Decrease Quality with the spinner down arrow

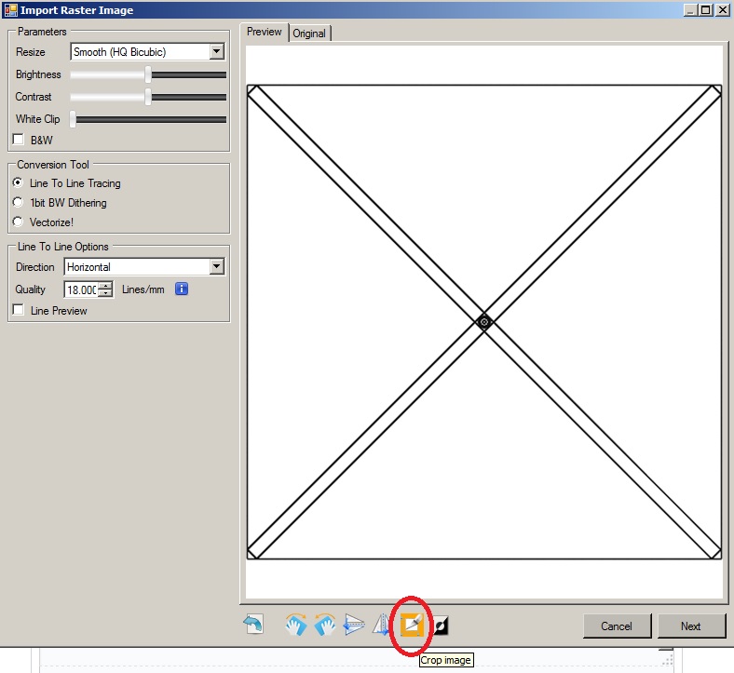coord(106,293)
